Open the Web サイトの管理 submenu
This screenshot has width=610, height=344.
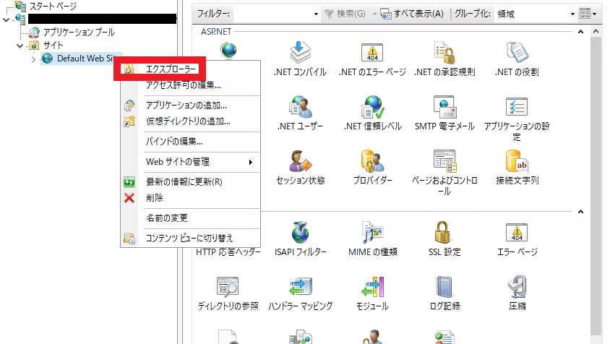[190, 161]
